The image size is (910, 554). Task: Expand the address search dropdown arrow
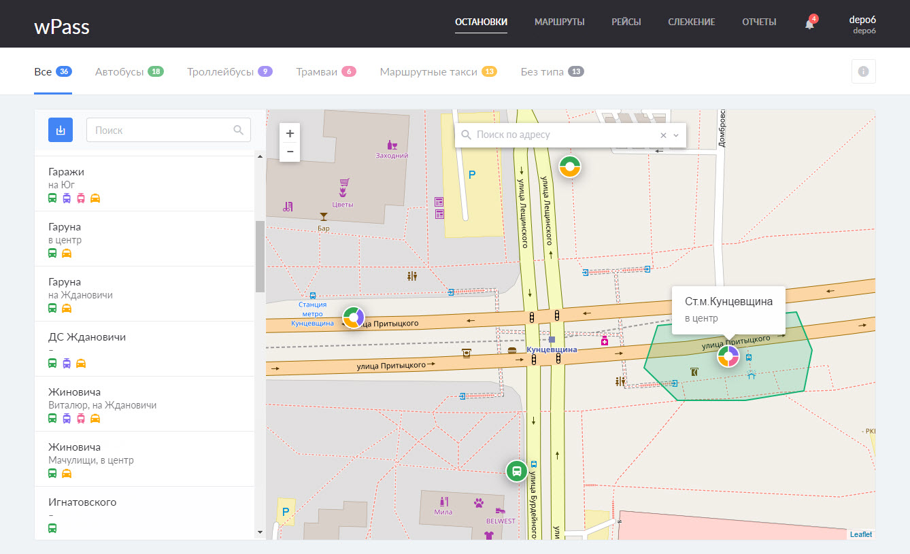coord(676,135)
